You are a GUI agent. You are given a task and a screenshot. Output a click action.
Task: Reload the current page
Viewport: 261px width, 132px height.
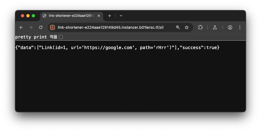click(41, 27)
